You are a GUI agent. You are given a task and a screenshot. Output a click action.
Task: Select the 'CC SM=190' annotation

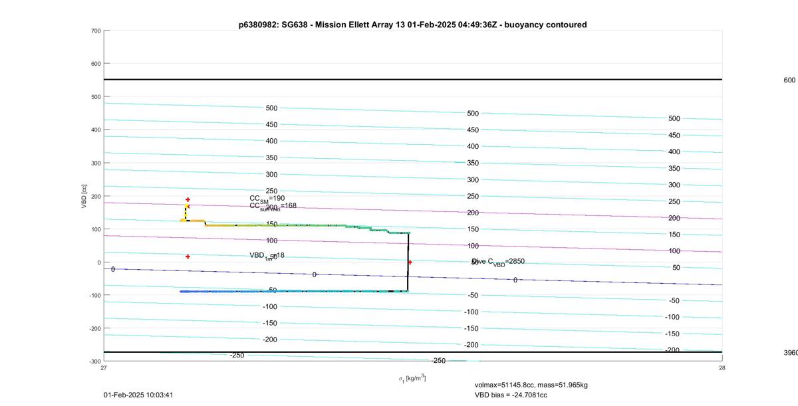[267, 199]
